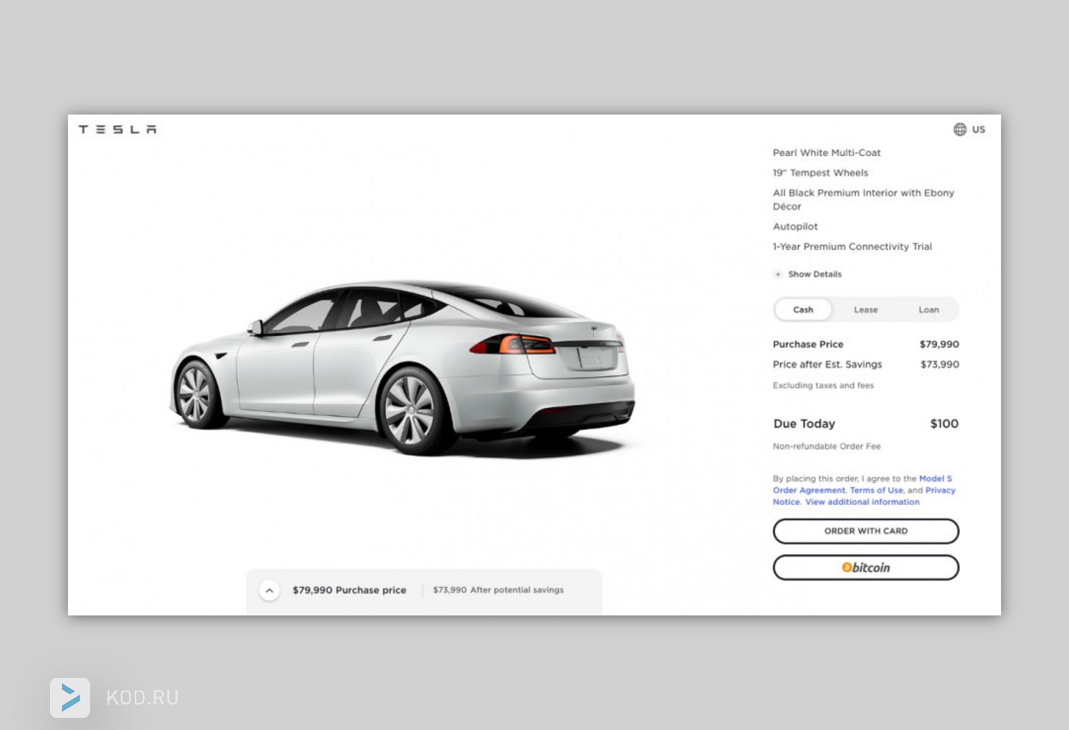Open the globe region selector icon

(x=960, y=129)
